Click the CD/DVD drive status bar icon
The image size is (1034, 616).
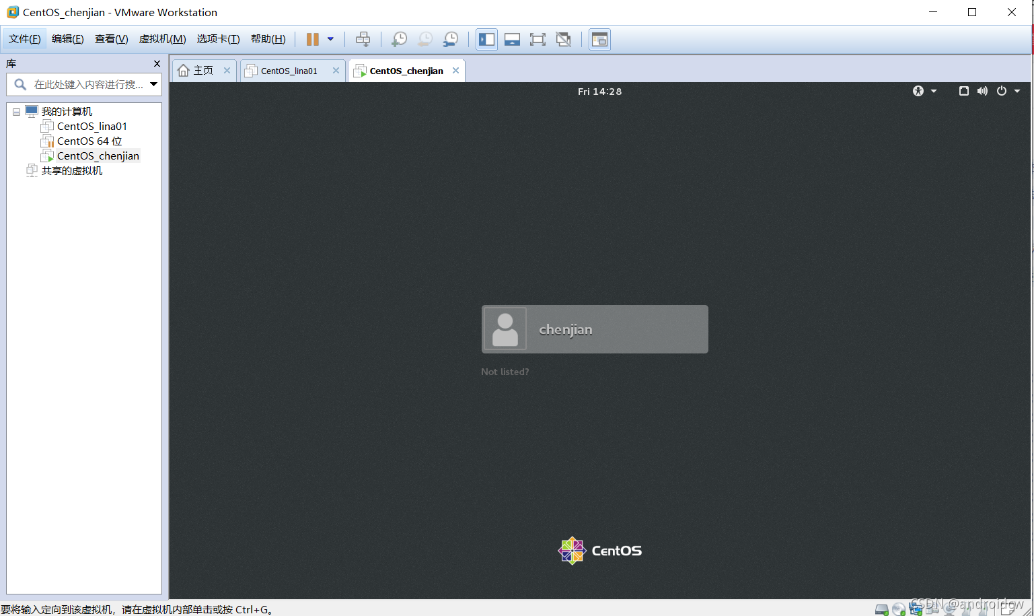[x=899, y=610]
